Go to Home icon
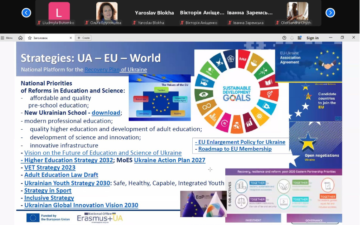Viewport: 360px width, 225px height. click(20, 38)
